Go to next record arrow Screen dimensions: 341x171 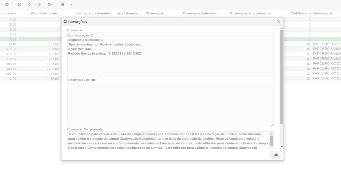tap(39, 4)
